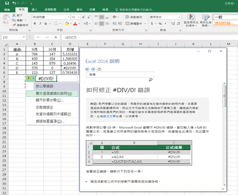Open the 檔案 (File) tab
This screenshot has width=238, height=195.
point(7,10)
